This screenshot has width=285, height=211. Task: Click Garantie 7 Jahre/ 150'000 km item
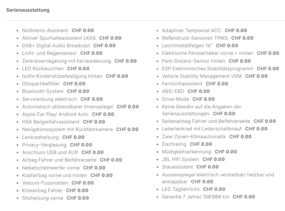coord(195,197)
